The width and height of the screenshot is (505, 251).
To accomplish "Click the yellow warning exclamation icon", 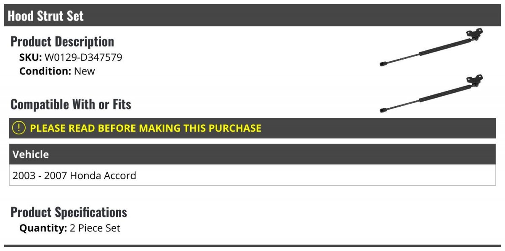I will pyautogui.click(x=19, y=128).
